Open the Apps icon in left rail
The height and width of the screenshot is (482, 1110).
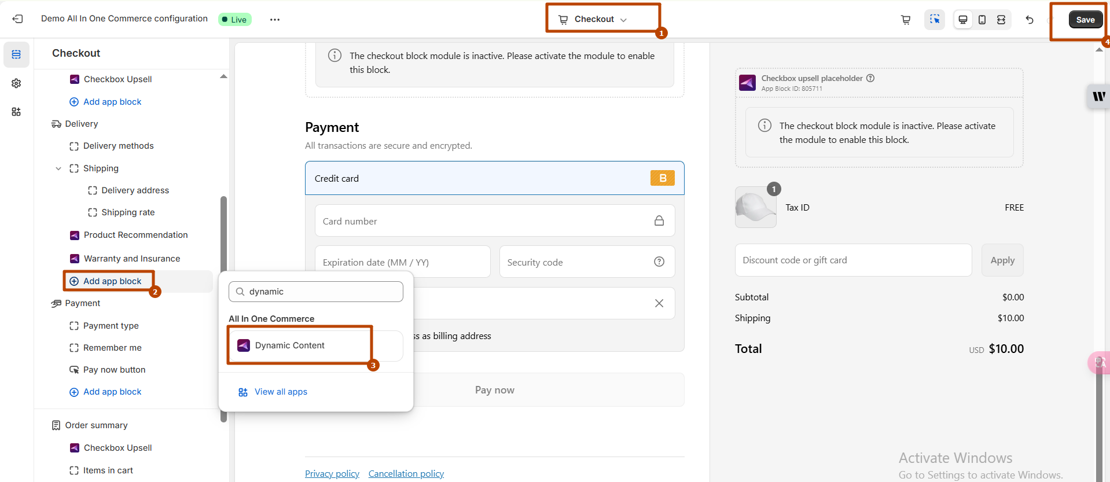(16, 112)
